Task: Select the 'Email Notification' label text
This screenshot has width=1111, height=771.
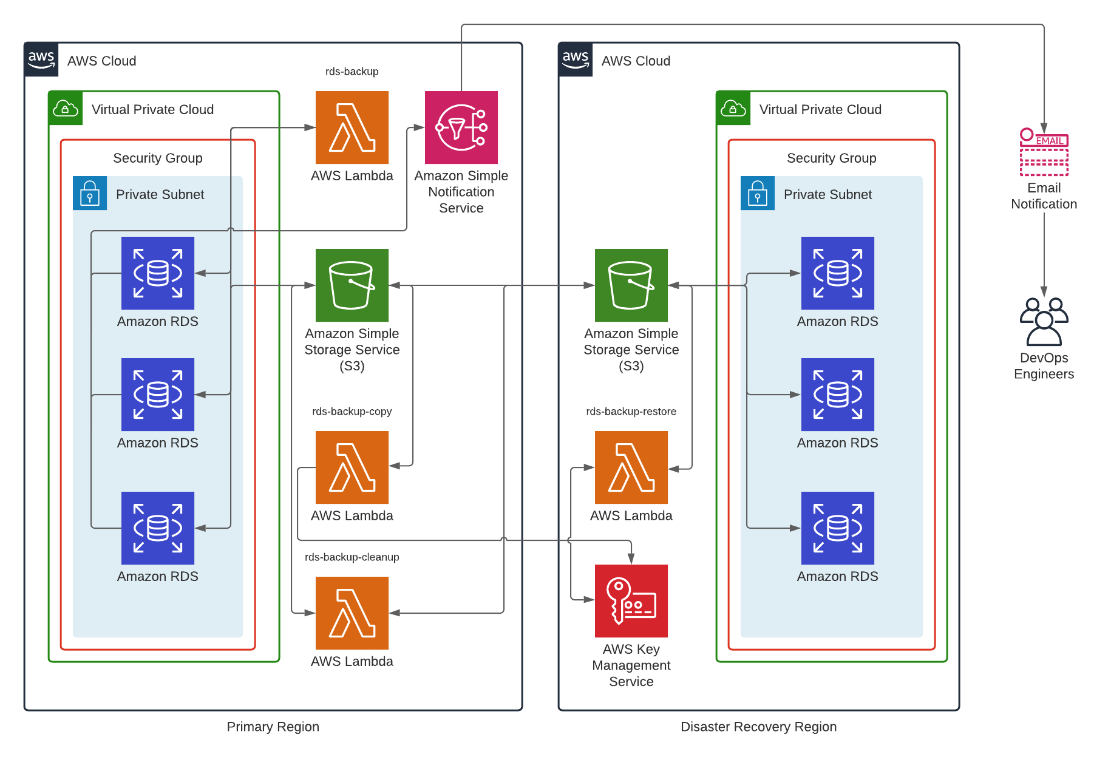Action: pos(1044,196)
